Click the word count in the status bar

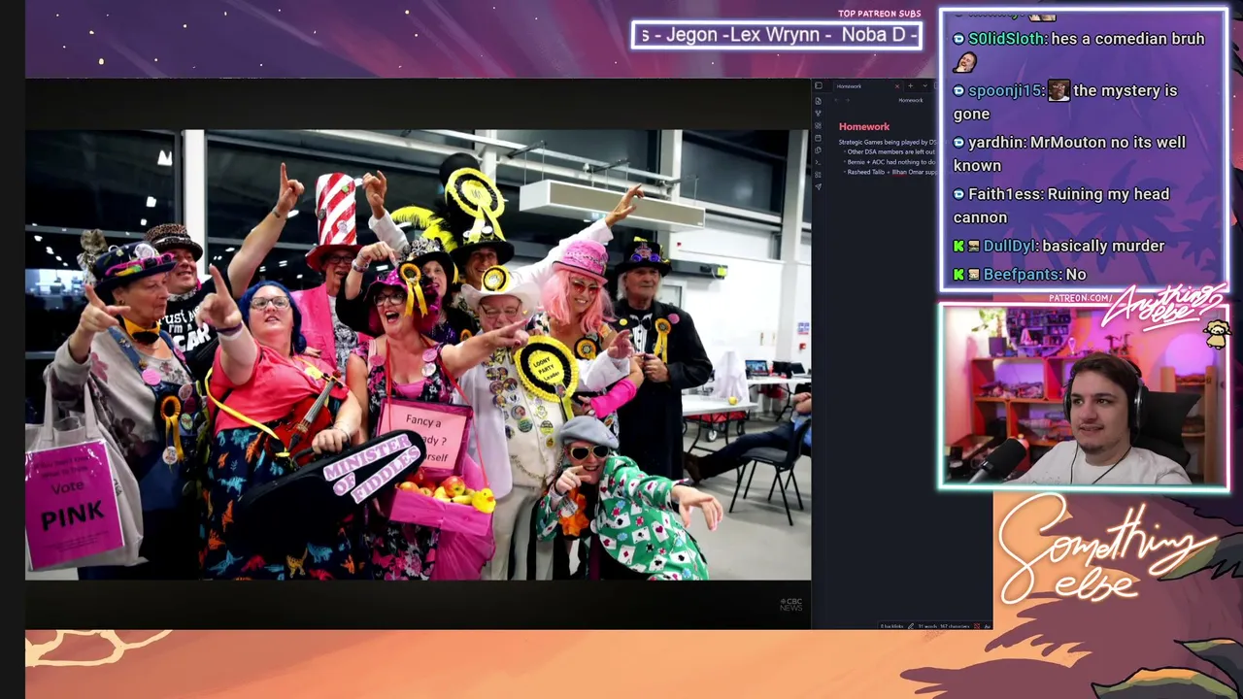[x=927, y=626]
